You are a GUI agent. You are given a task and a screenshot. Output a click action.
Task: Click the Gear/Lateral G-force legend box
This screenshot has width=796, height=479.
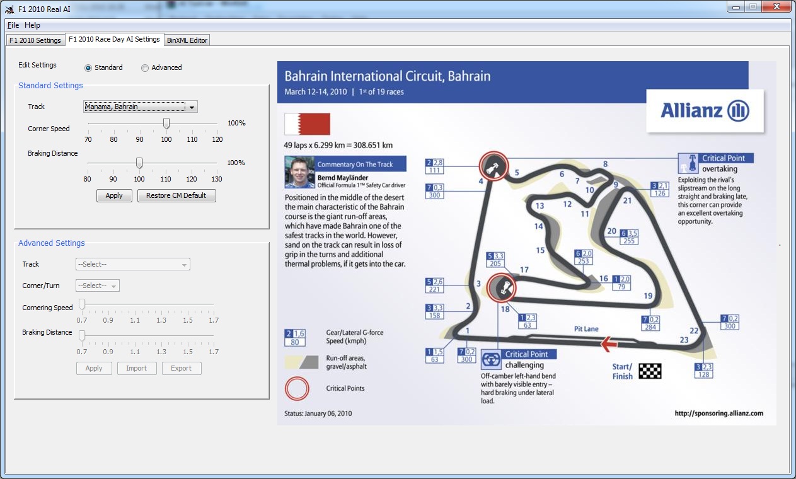coord(295,337)
